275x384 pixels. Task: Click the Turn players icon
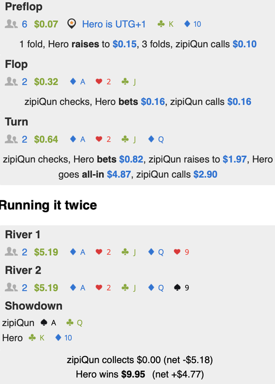[12, 139]
